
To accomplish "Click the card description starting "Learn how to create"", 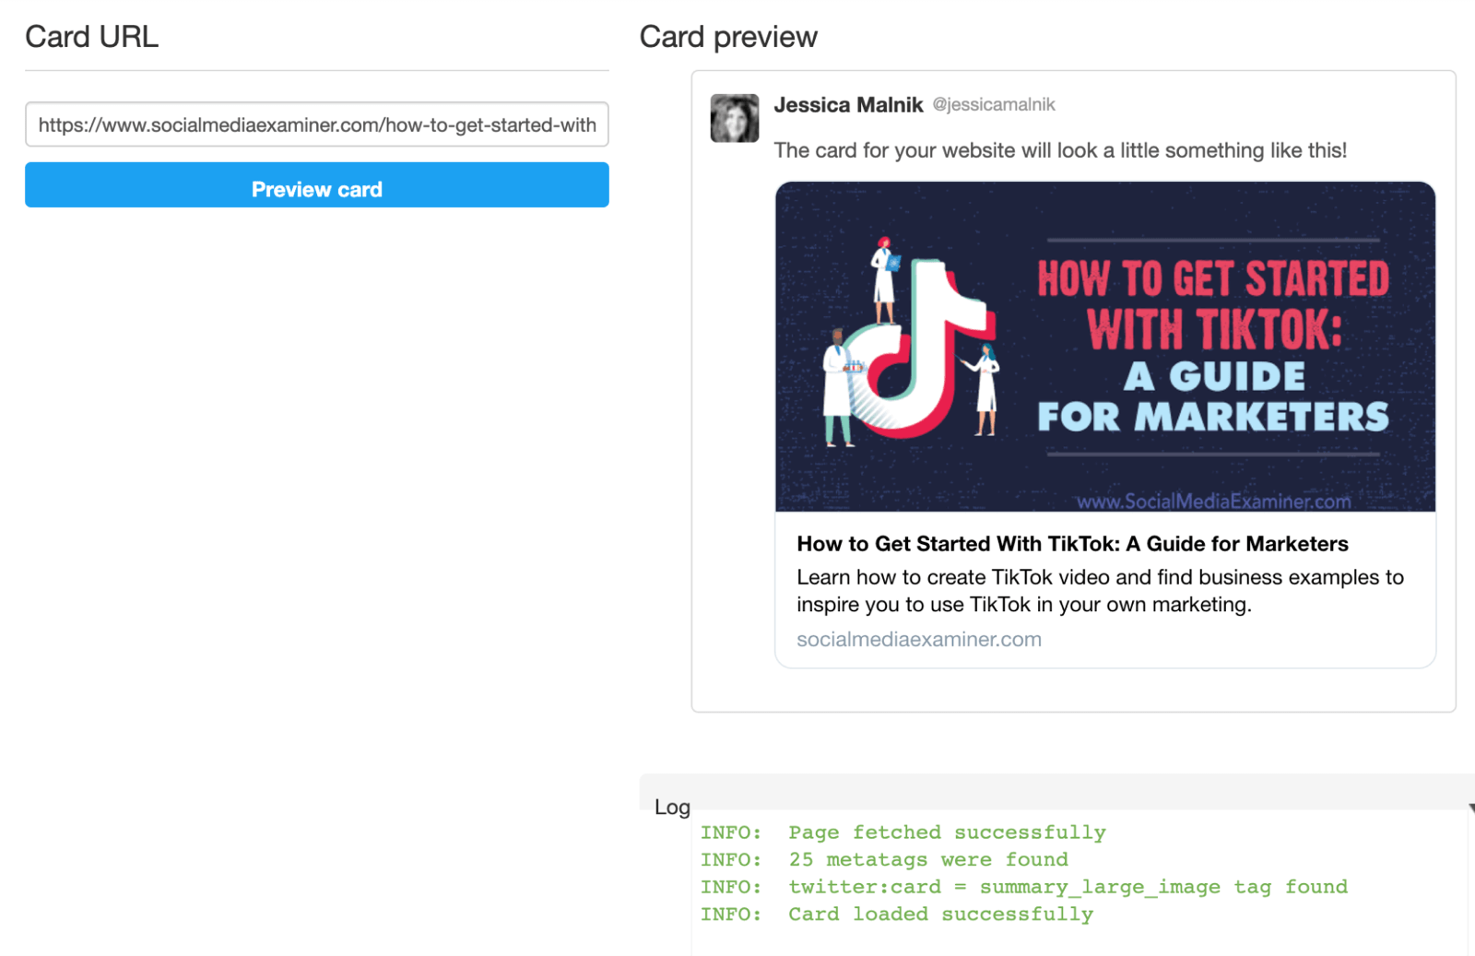I will [x=1099, y=591].
